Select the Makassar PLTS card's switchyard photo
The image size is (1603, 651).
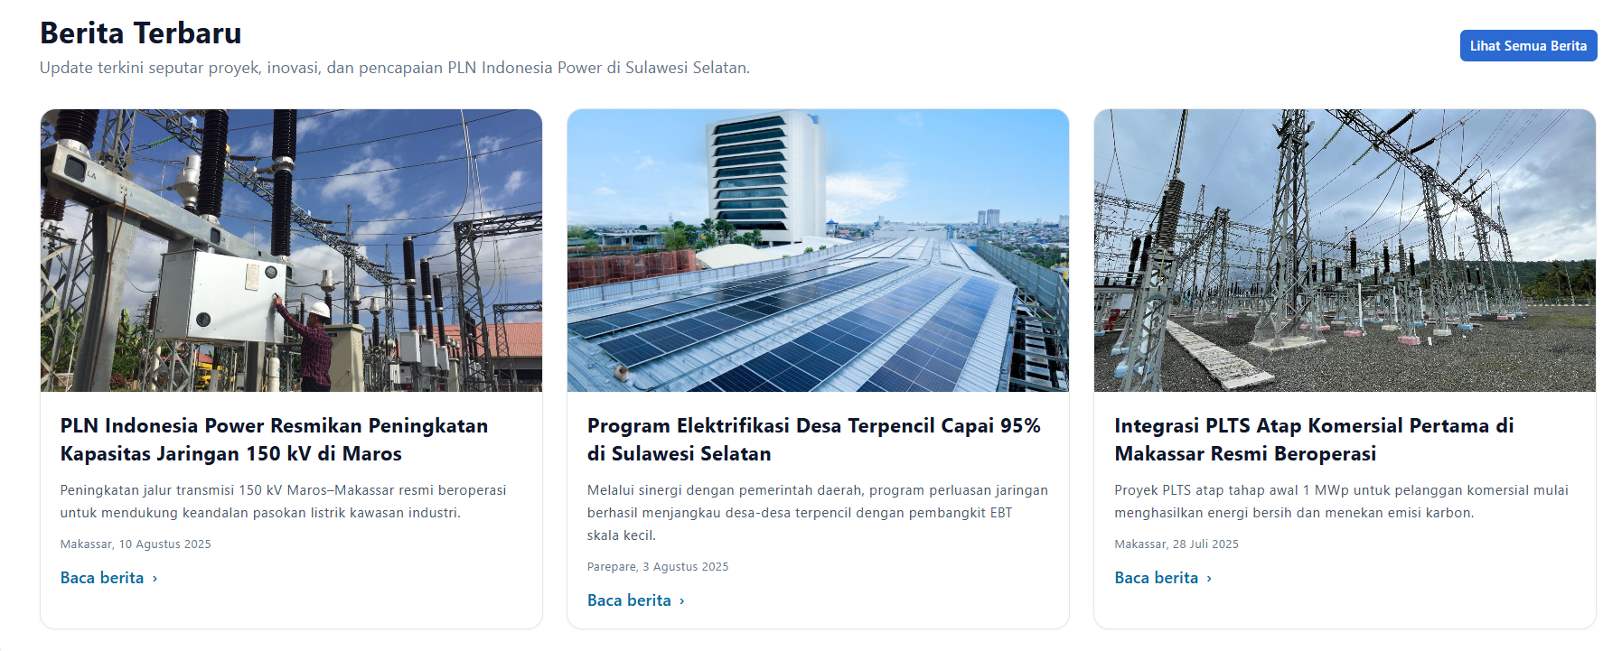[x=1344, y=250]
